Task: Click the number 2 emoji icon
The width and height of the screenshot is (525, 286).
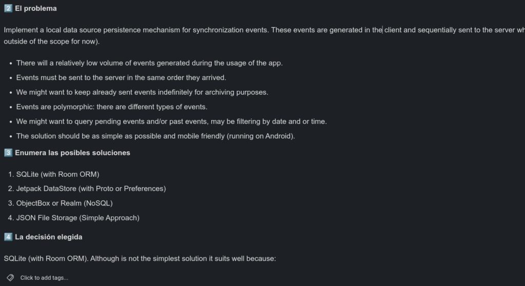Action: (x=8, y=8)
